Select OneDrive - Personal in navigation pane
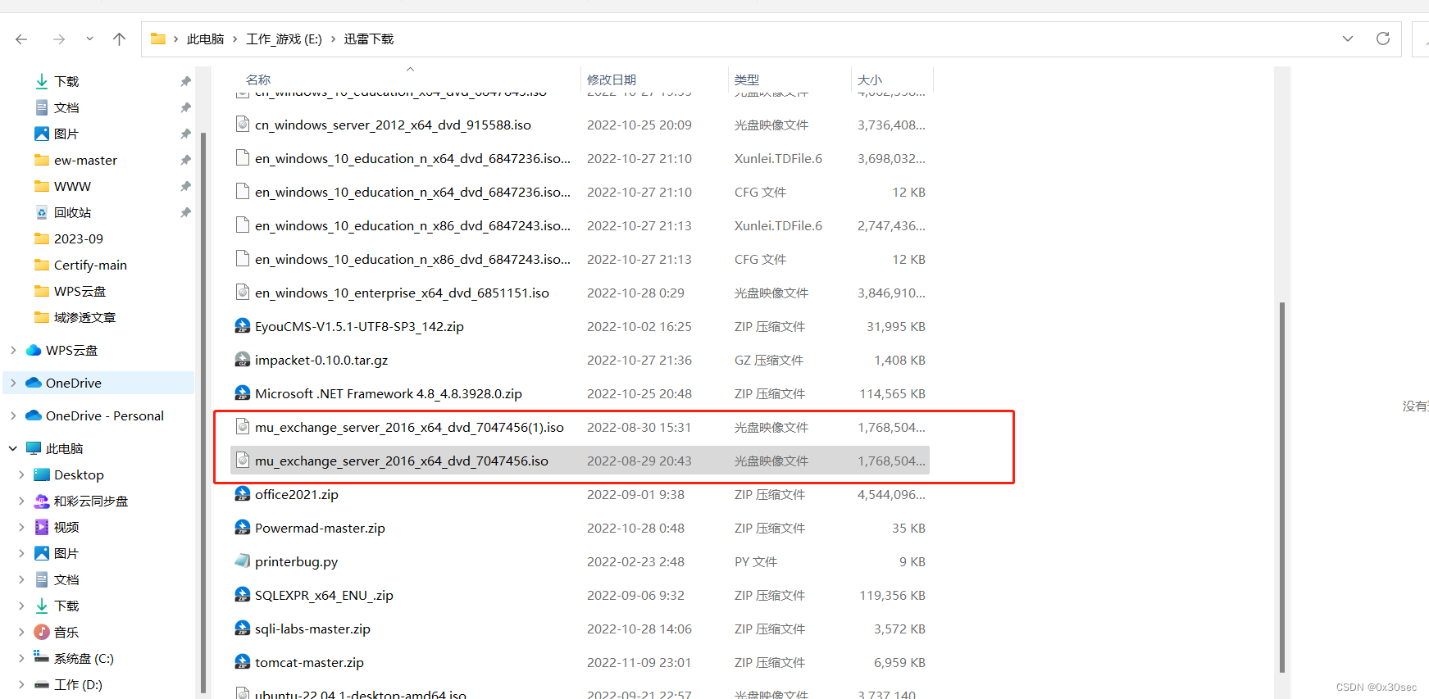The width and height of the screenshot is (1429, 699). click(105, 415)
